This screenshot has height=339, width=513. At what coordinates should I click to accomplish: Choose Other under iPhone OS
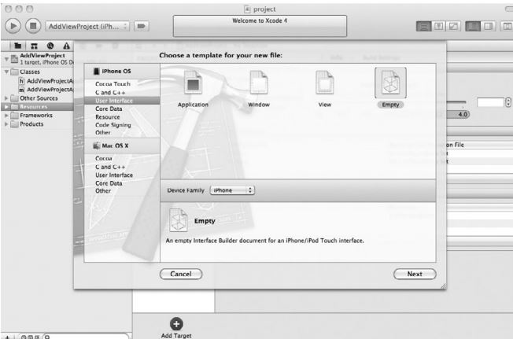103,132
